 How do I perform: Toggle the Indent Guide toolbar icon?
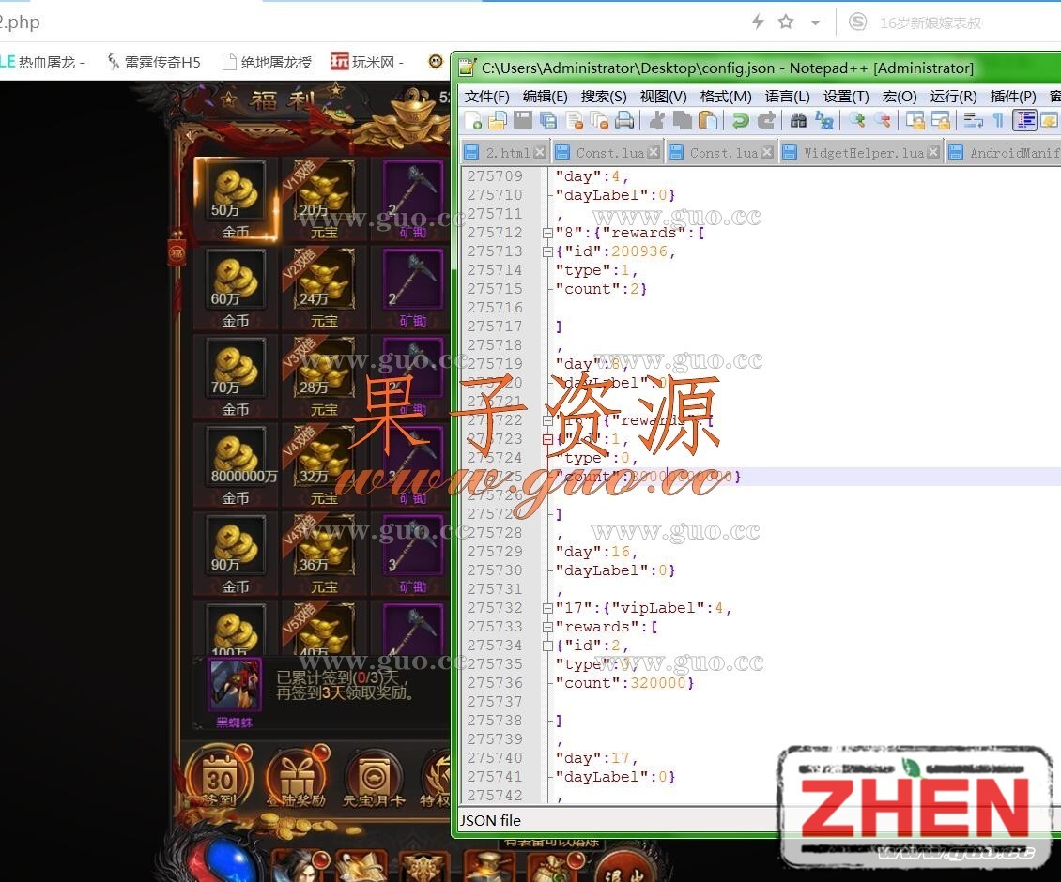(1024, 121)
